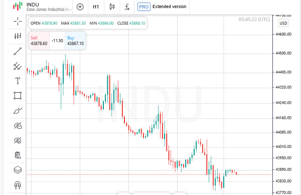The image size is (301, 195).
Task: Select the trend line drawing tool
Action: pyautogui.click(x=18, y=52)
